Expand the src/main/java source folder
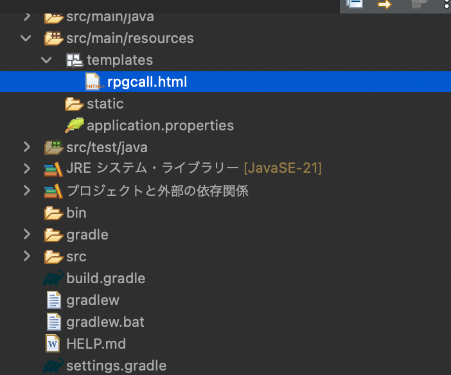 (x=27, y=17)
